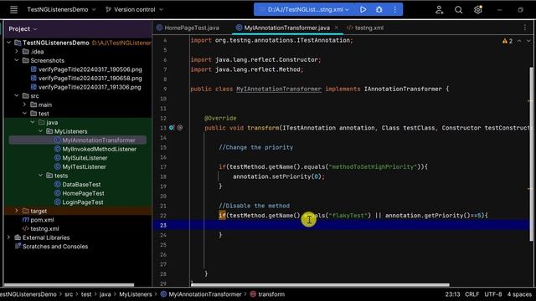
Task: Expand the target folder
Action: coord(17,211)
